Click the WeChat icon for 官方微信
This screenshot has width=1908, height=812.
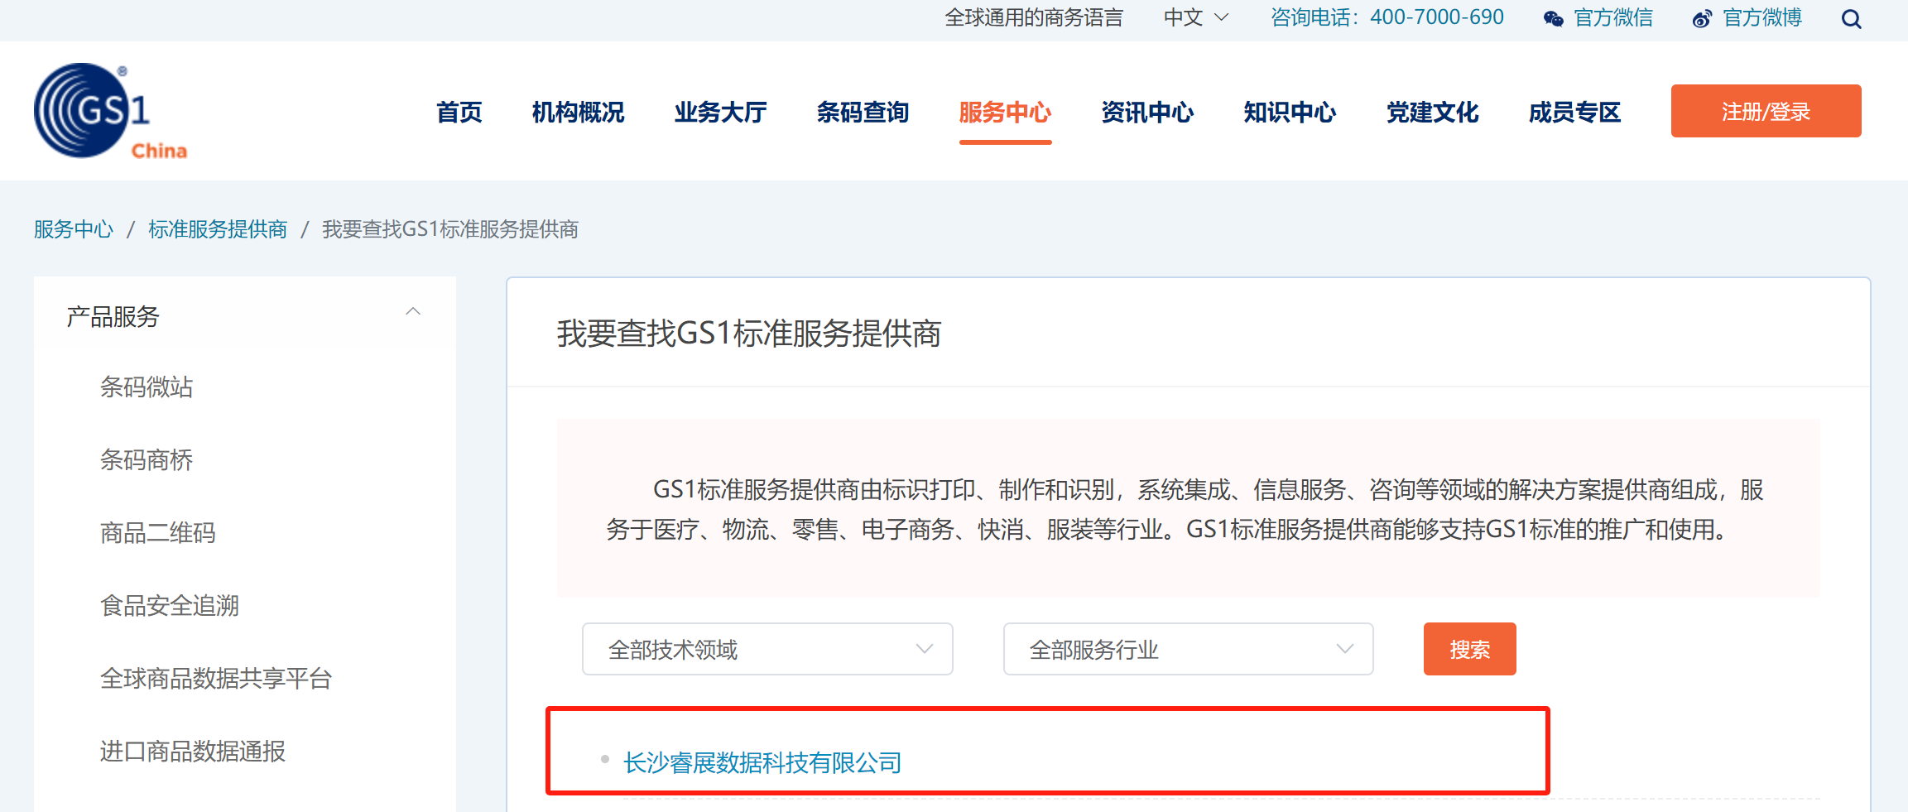click(1554, 19)
